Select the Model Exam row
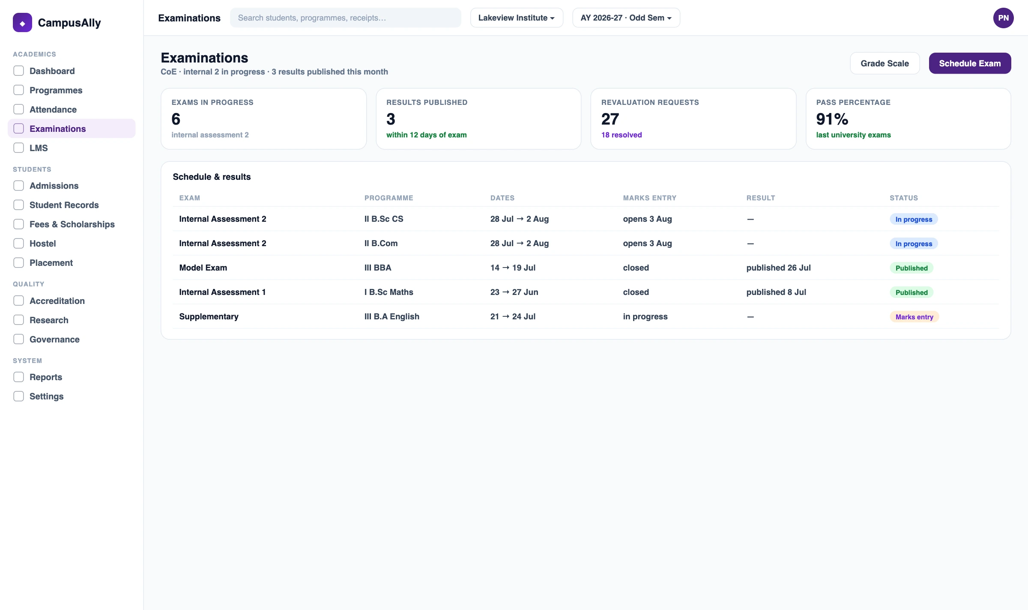 pos(586,268)
